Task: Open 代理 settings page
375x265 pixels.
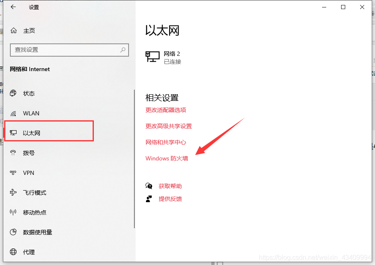Action: pyautogui.click(x=29, y=252)
